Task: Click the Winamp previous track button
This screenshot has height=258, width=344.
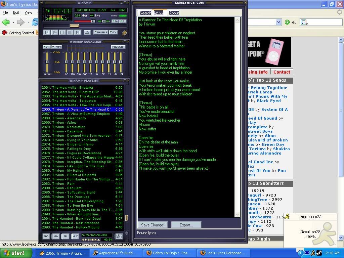Action: pyautogui.click(x=47, y=33)
